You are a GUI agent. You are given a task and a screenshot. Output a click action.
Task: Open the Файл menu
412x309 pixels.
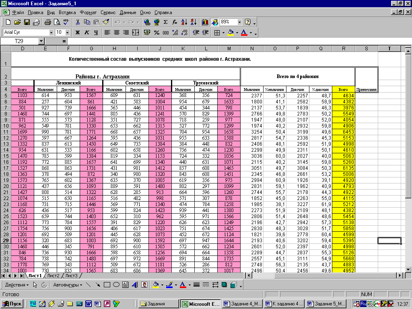click(18, 12)
